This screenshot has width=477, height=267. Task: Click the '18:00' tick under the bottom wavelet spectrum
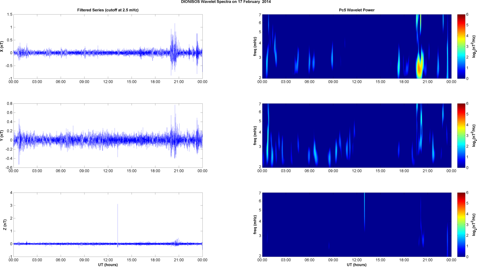tap(404, 260)
